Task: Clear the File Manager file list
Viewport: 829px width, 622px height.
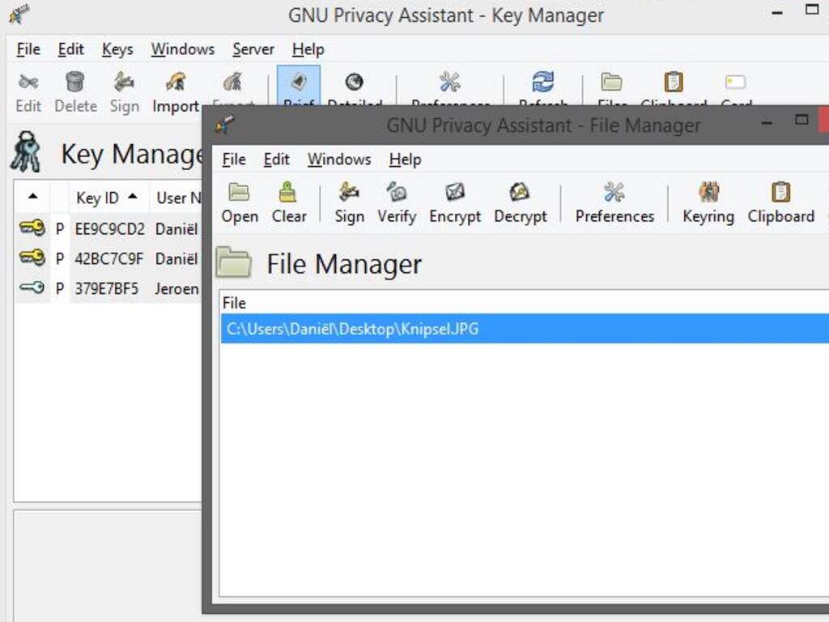Action: click(289, 202)
